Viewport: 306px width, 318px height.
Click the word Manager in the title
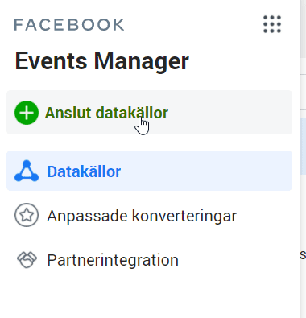(x=142, y=61)
